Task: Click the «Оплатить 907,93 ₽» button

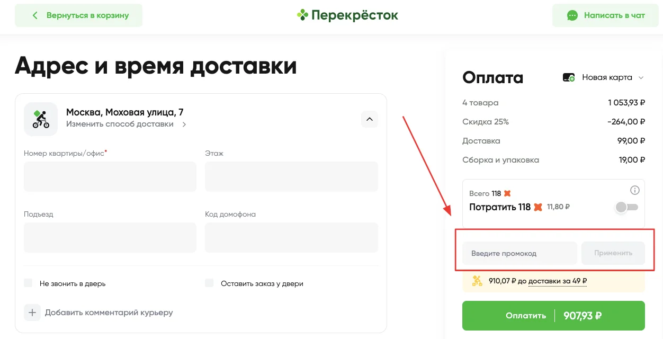Action: [553, 316]
